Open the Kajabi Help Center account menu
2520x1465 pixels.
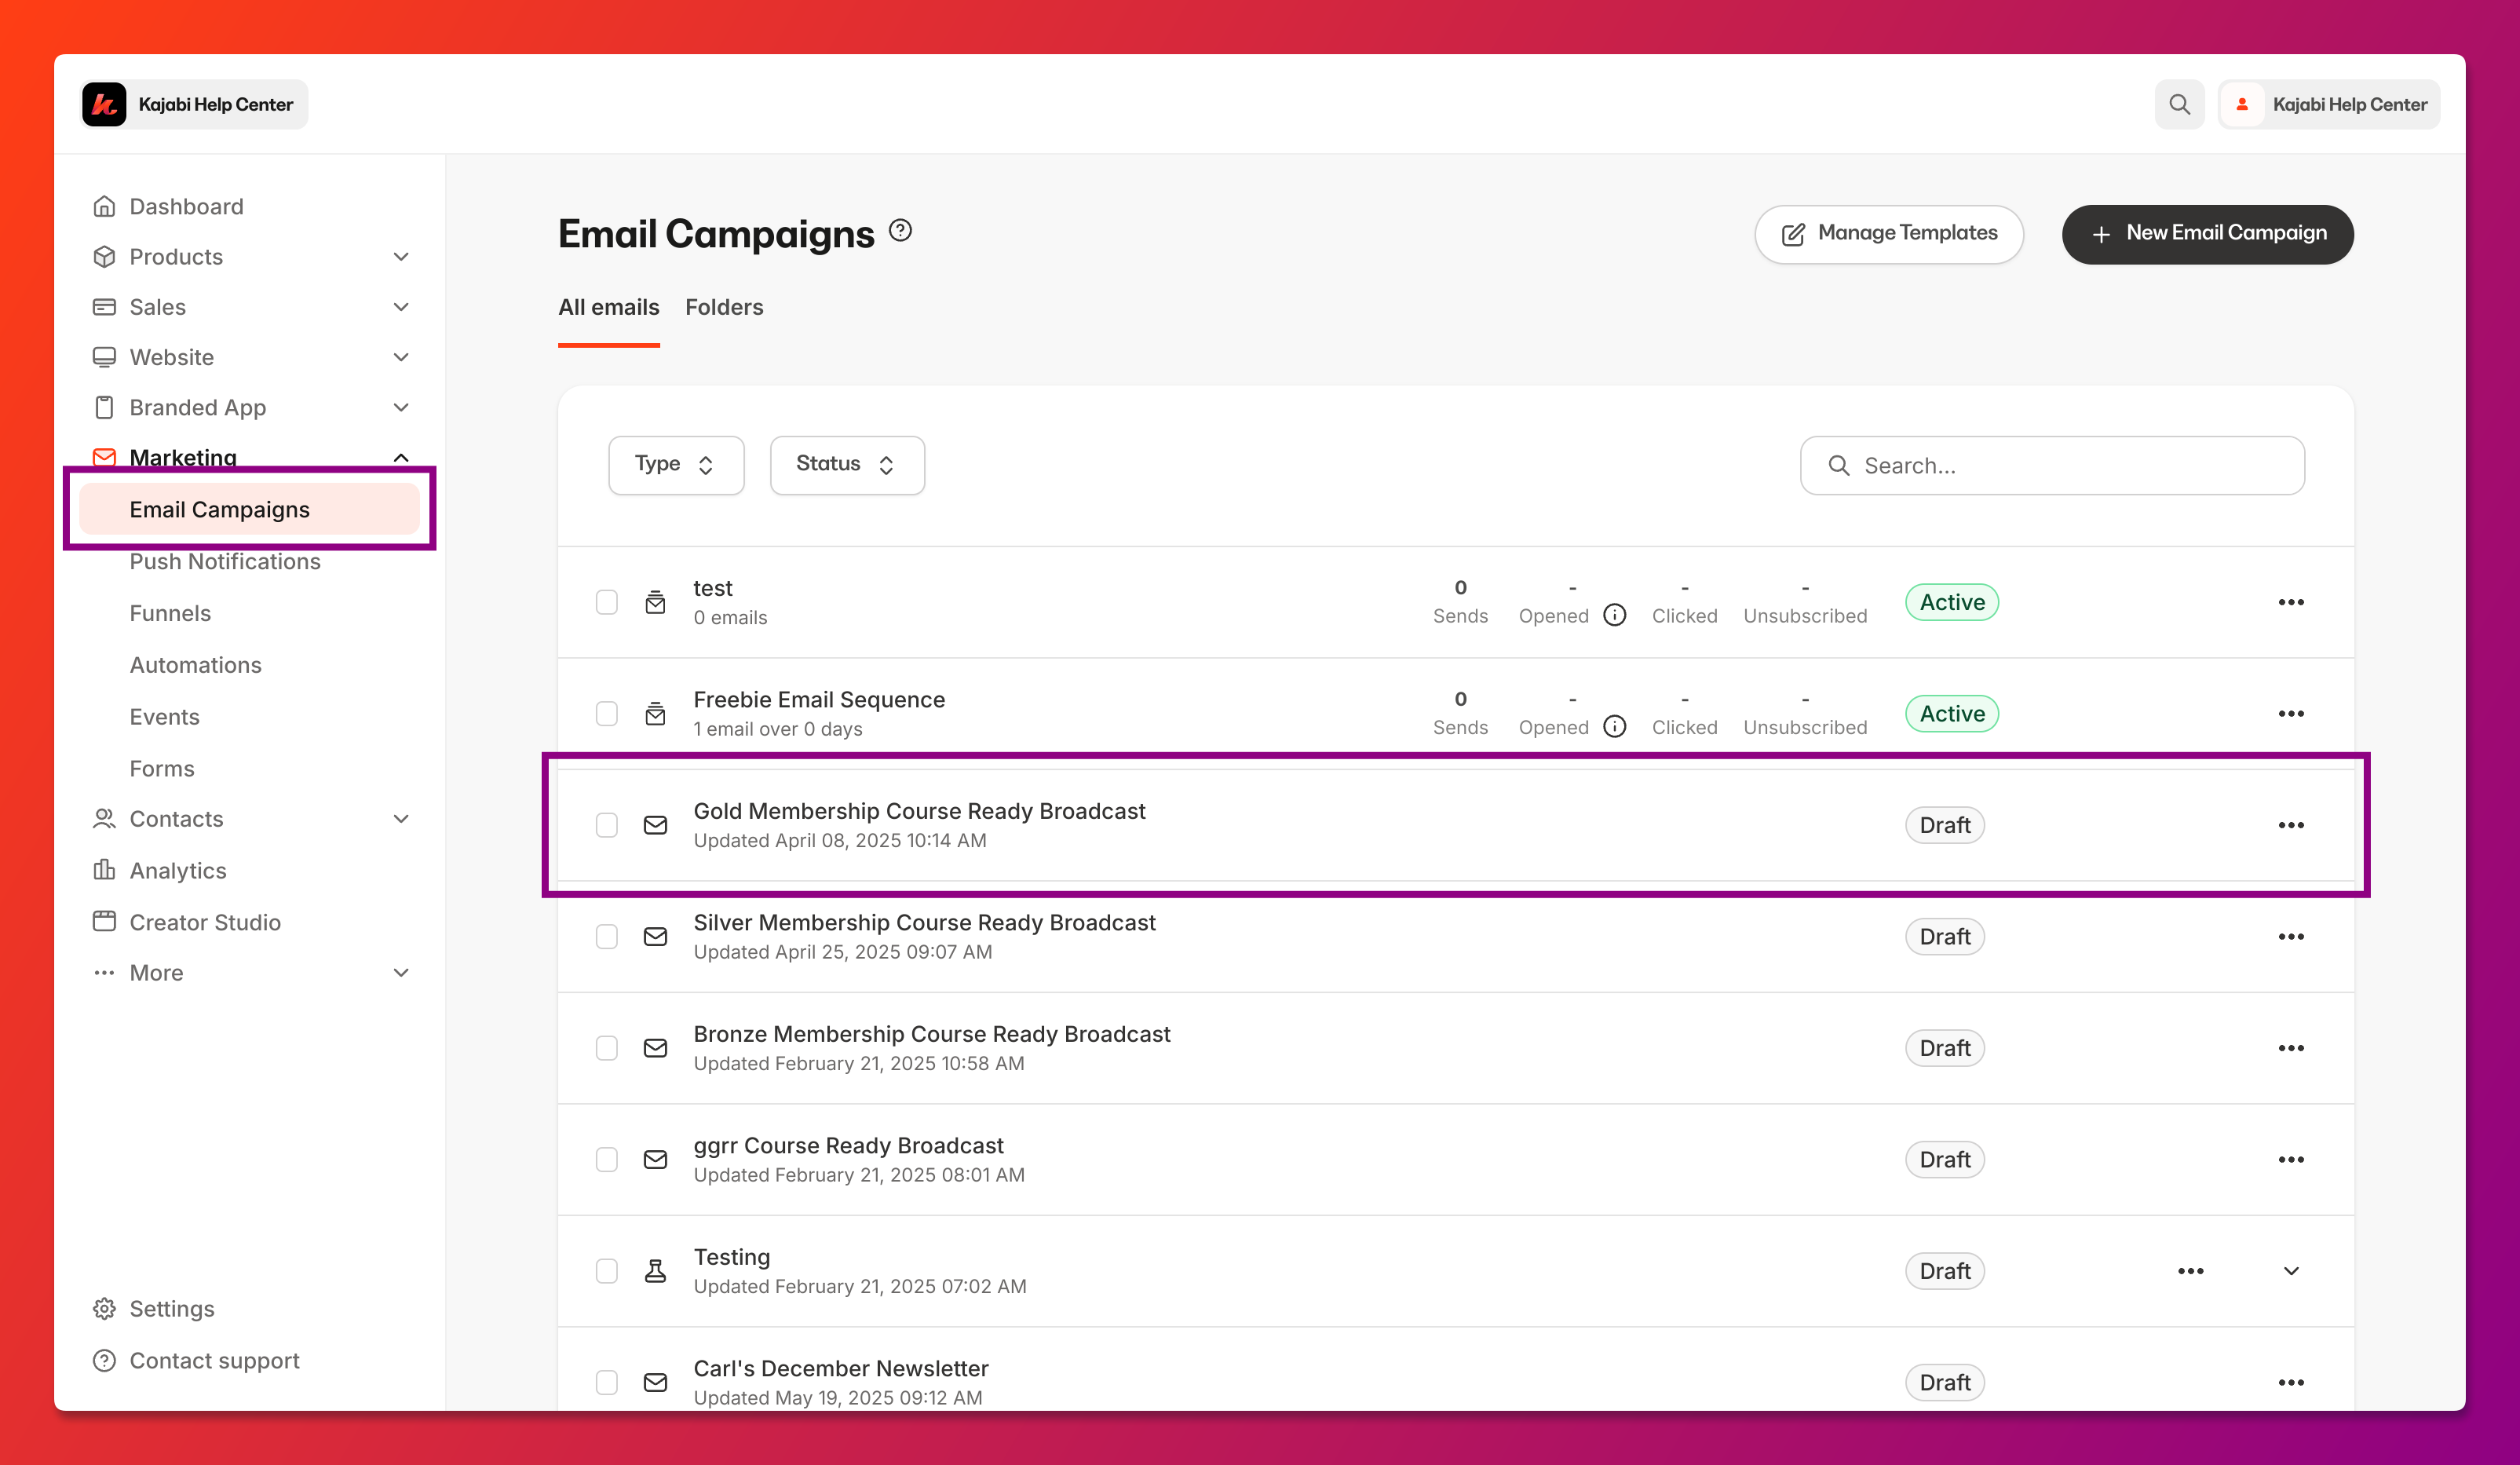pos(2328,104)
